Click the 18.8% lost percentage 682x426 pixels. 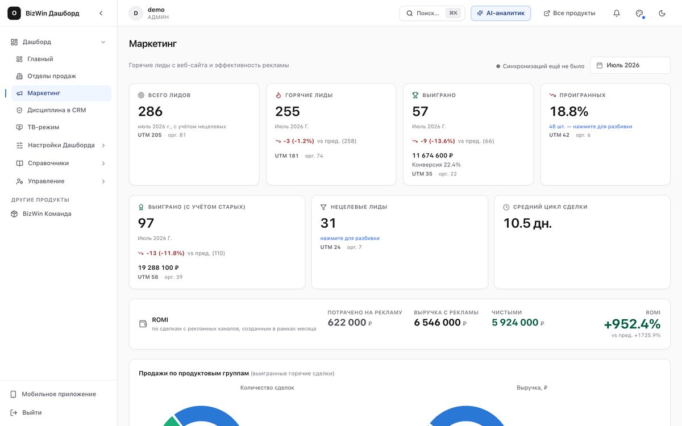[x=569, y=111]
